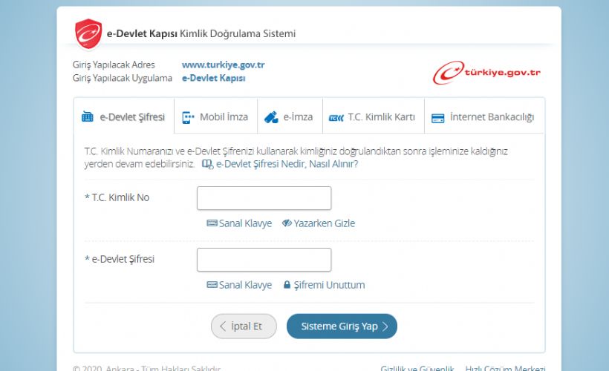
Task: Focus the e-Devlet Şifresi password field
Action: 264,260
